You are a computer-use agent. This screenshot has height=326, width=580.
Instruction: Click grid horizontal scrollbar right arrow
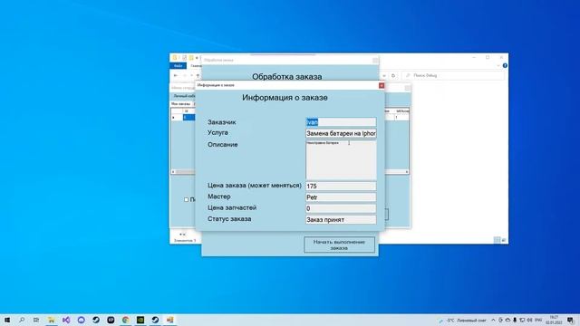coord(407,172)
